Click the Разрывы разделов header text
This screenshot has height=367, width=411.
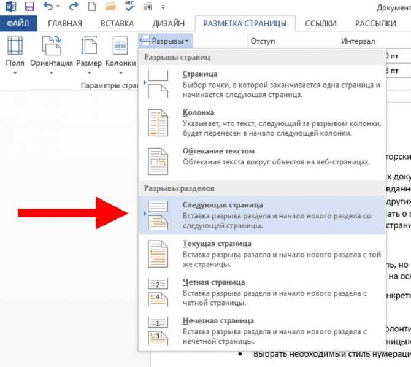179,188
